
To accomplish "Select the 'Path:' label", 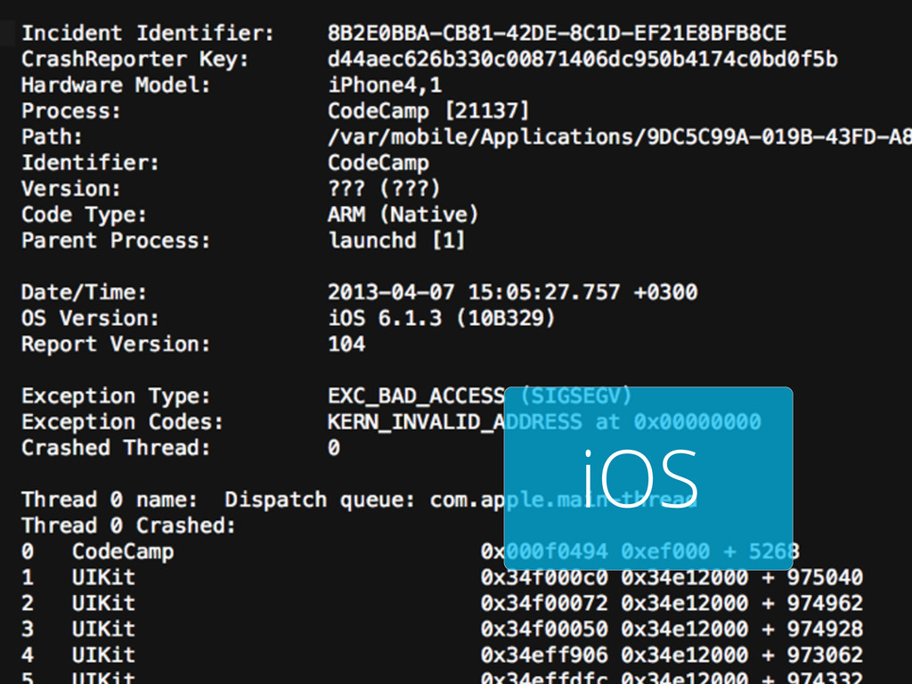I will (52, 136).
